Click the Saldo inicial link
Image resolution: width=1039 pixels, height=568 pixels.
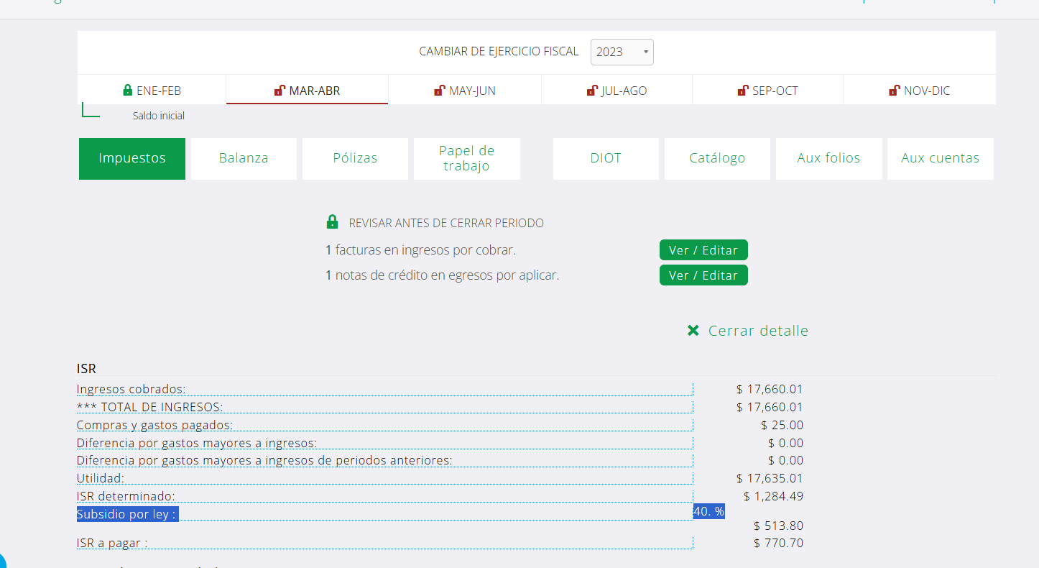[158, 116]
